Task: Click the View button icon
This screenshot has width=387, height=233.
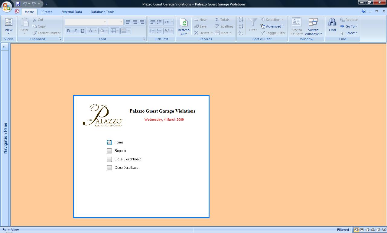Action: [8, 22]
